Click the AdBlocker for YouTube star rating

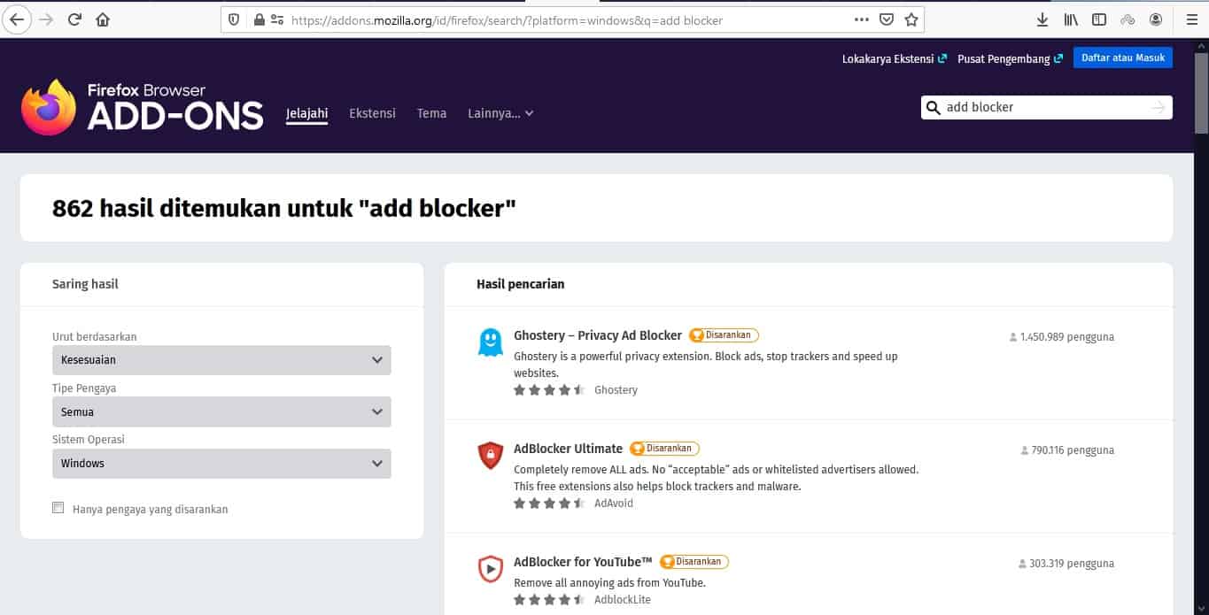pos(549,599)
